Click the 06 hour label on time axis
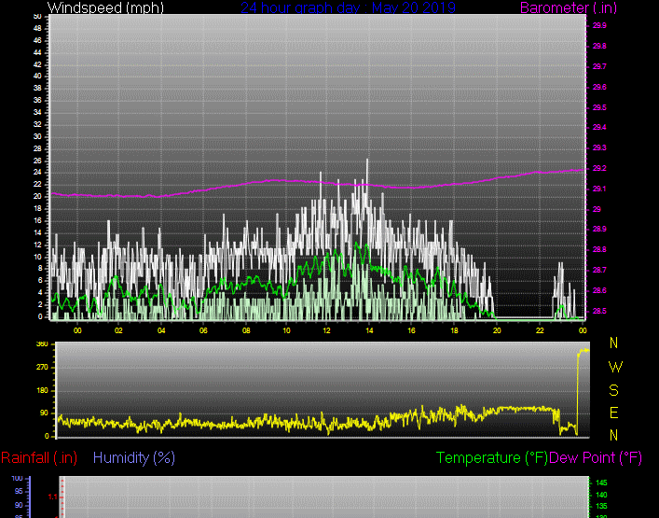Image resolution: width=659 pixels, height=518 pixels. 203,330
